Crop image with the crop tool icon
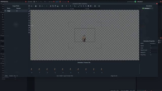162x91 pixels. [x=75, y=6]
